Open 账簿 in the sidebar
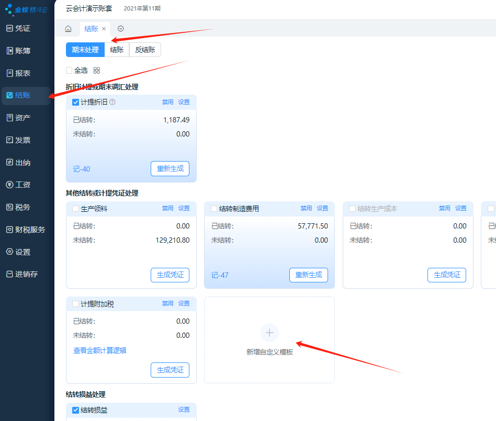Image resolution: width=496 pixels, height=421 pixels. pos(22,51)
